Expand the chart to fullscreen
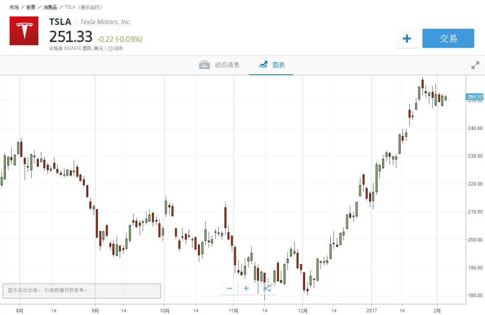Screen dimensions: 485x315 (x=475, y=64)
